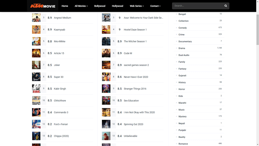Viewport: 259px width, 146px height.
Task: Open Ford v Ferrari poster thumbnail
Action: [36, 124]
